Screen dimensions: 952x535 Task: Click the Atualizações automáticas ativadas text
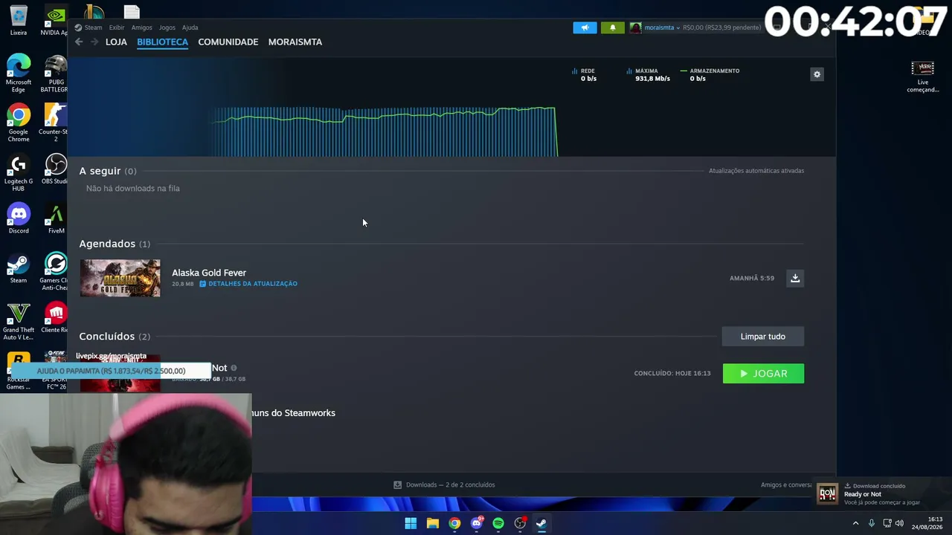(756, 171)
